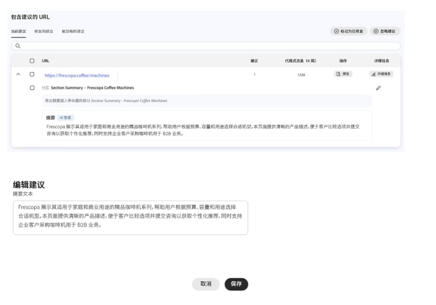Switch to the 被忽略的建议 tab
Image resolution: width=436 pixels, height=305 pixels.
click(x=73, y=31)
